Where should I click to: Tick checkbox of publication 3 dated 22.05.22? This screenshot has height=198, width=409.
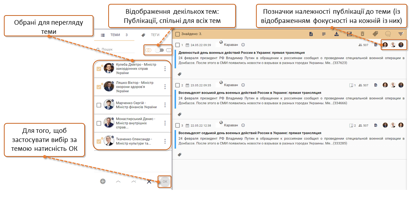177,125
